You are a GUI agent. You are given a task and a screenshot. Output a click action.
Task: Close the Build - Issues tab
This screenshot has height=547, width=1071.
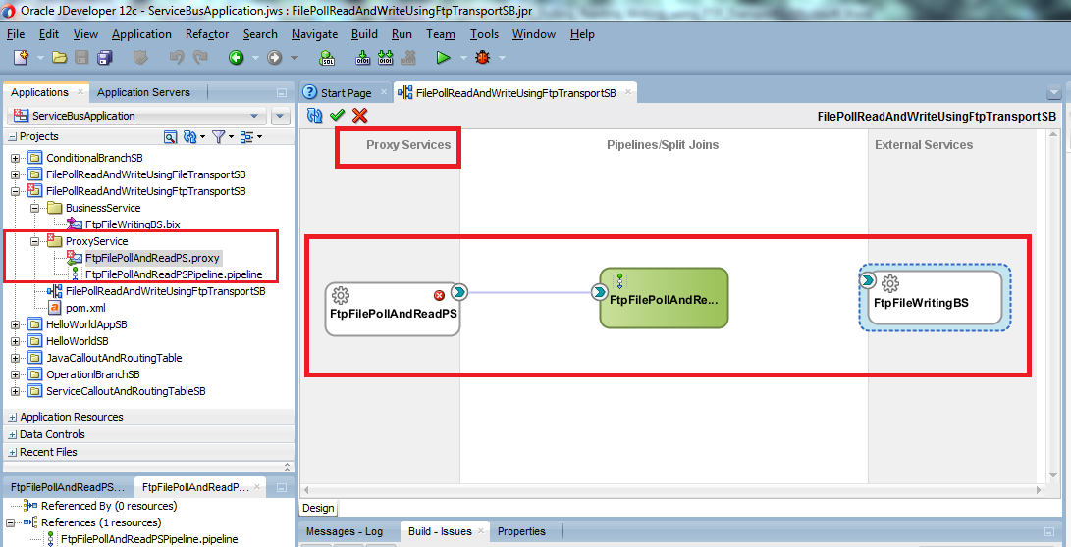pyautogui.click(x=481, y=530)
